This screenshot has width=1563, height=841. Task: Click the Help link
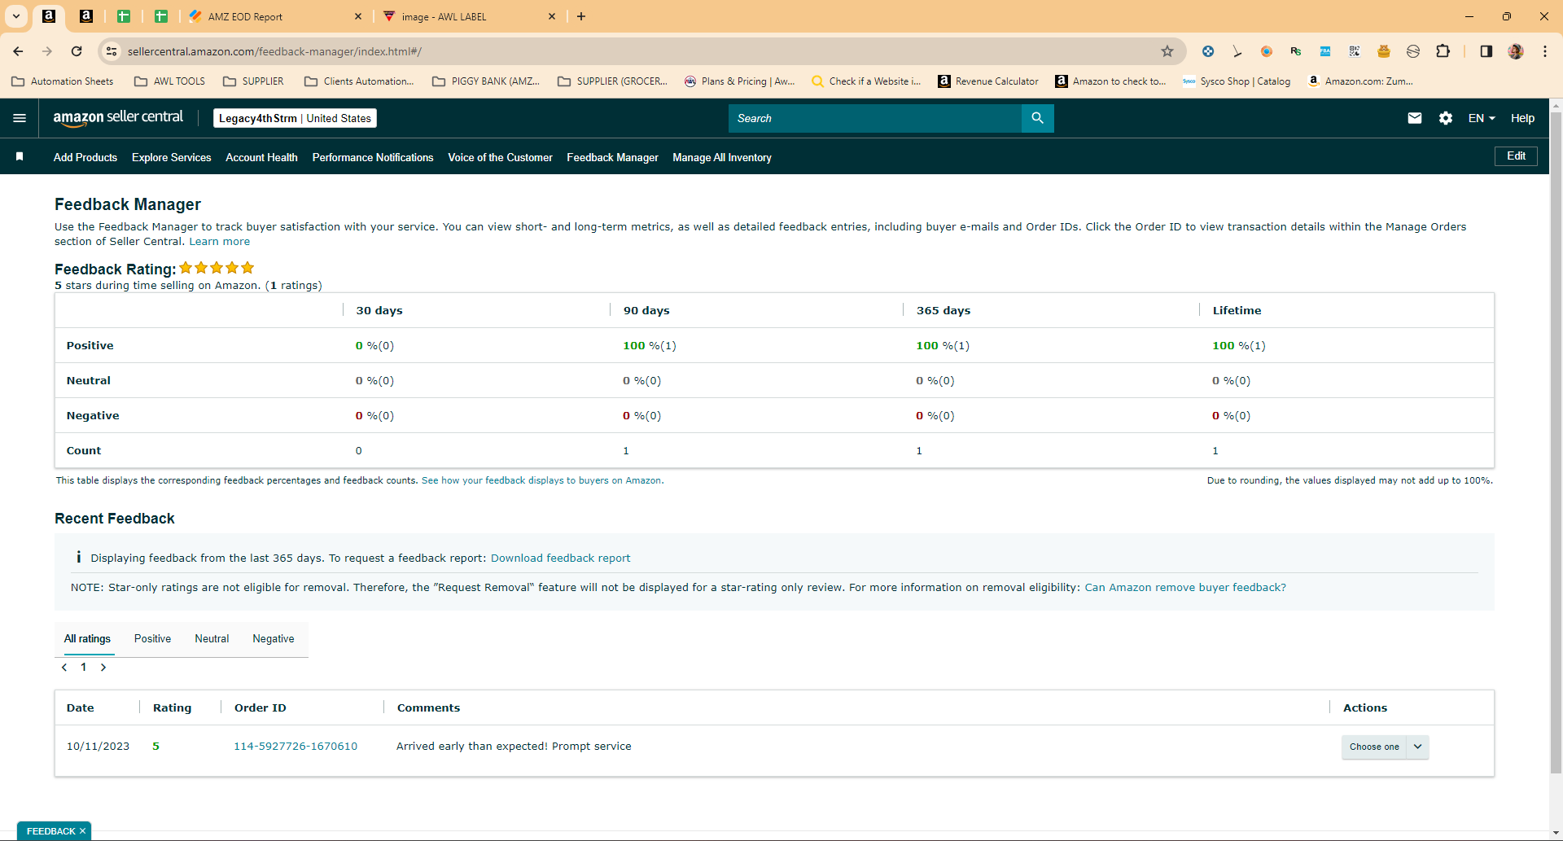click(1522, 118)
